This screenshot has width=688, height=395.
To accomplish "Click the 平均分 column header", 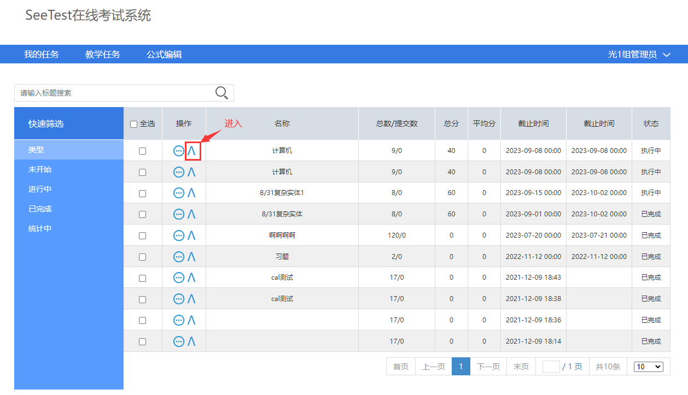I will (485, 123).
